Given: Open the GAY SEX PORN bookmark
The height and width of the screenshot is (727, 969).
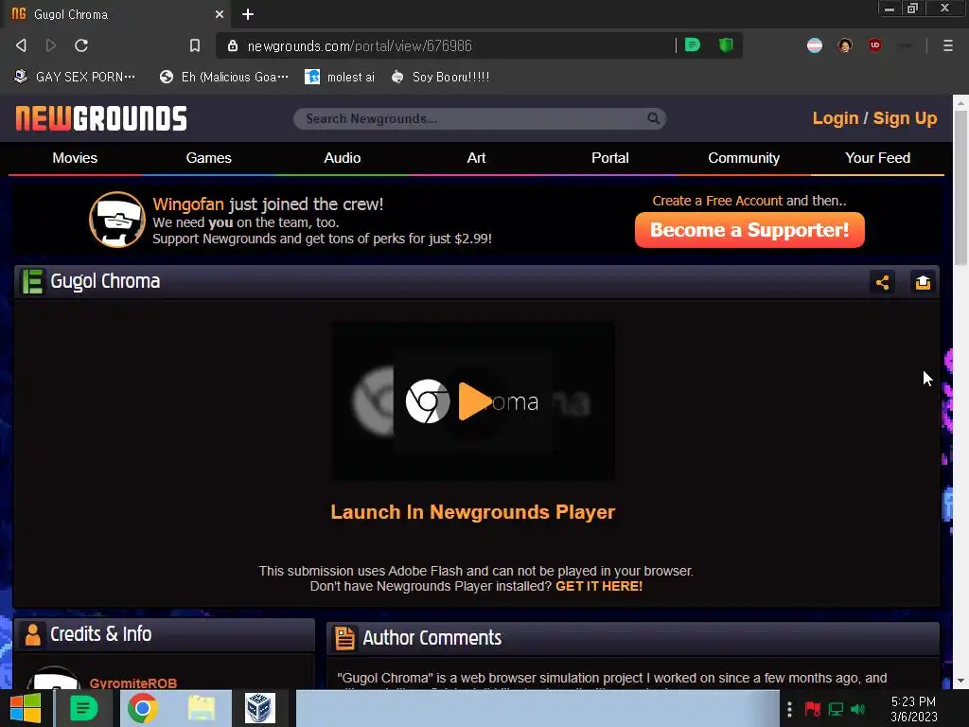Looking at the screenshot, I should tap(75, 77).
